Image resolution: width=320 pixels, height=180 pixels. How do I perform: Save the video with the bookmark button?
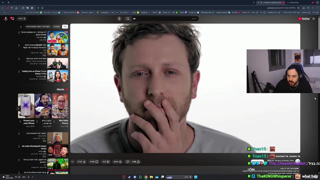(94, 162)
